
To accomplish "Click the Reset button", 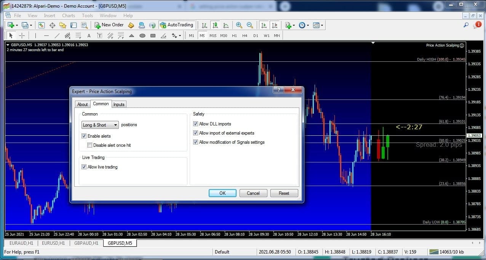I will [284, 193].
